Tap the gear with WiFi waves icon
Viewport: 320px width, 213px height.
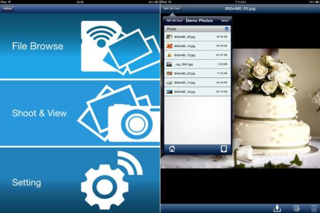click(x=112, y=180)
